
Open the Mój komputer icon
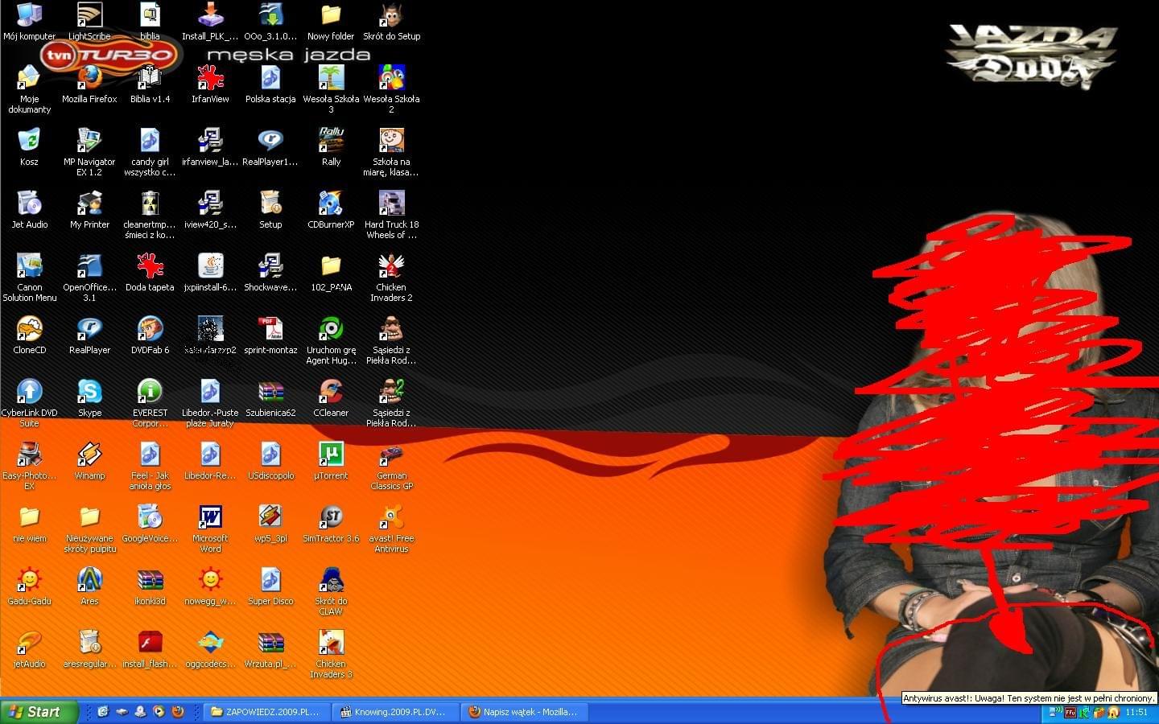29,15
